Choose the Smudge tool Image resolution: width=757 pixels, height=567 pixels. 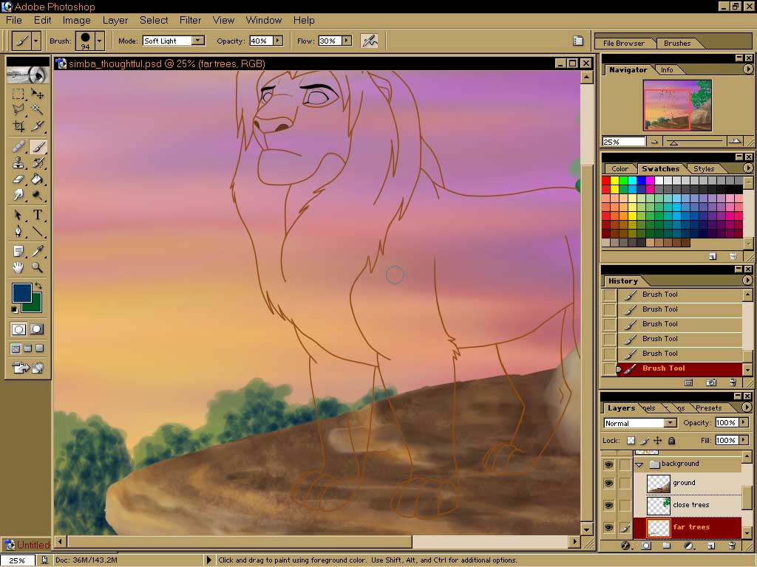point(18,195)
